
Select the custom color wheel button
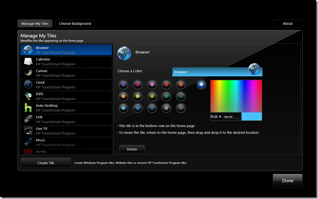201,85
